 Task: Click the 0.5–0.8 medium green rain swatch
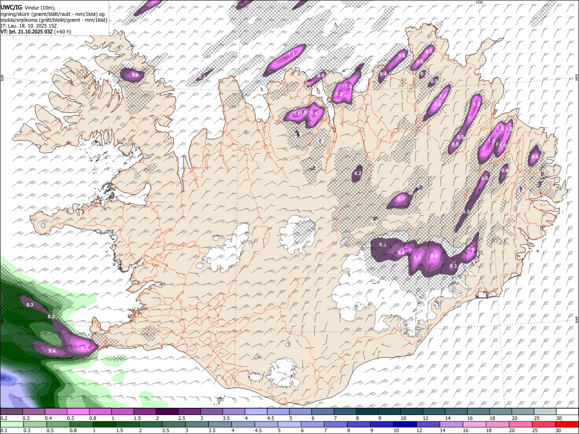click(58, 424)
